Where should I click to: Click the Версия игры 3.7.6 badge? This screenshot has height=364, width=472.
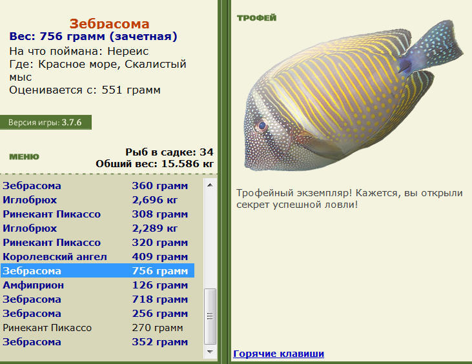46,123
